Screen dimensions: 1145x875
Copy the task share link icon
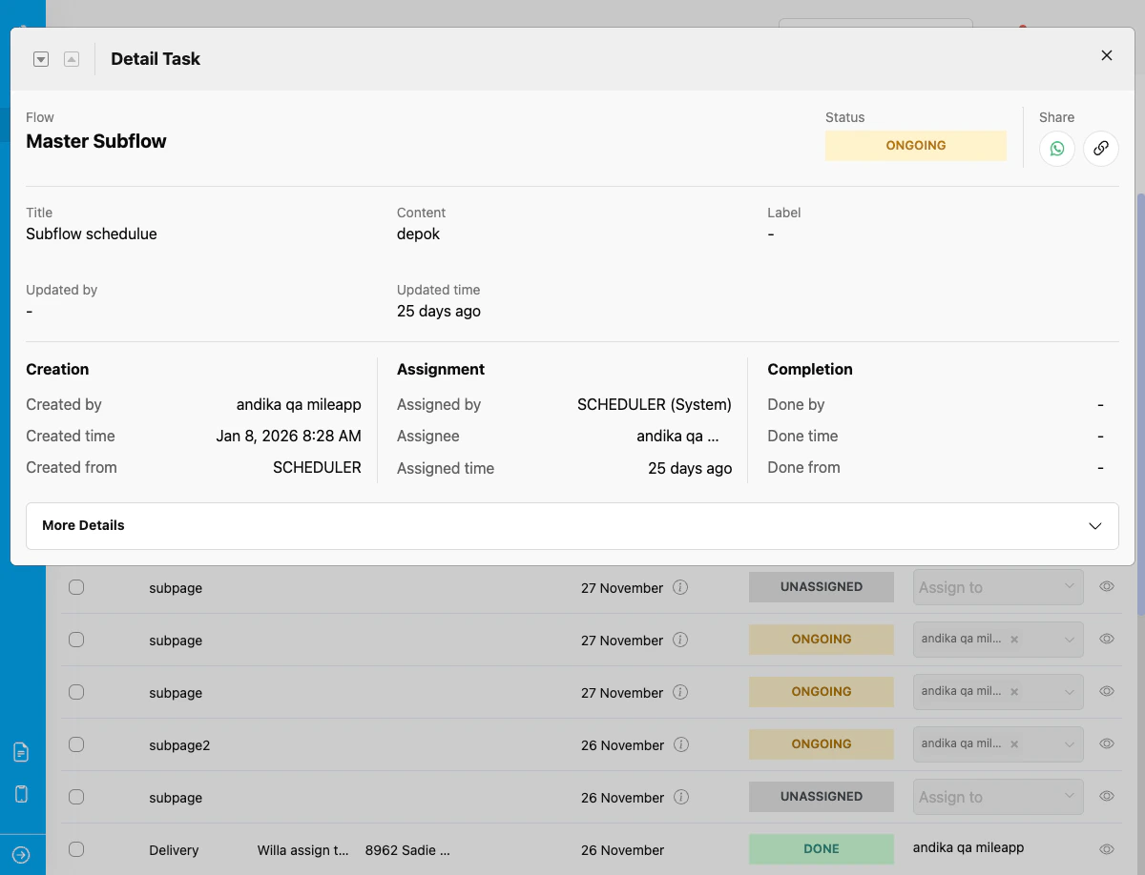coord(1101,148)
